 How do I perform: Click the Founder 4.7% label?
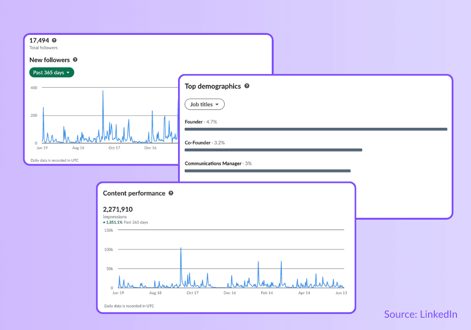point(201,122)
